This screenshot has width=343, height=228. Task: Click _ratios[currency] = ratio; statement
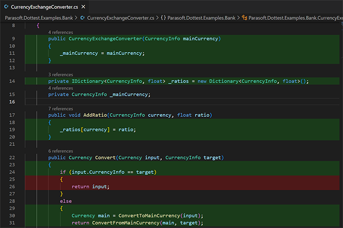click(x=98, y=129)
